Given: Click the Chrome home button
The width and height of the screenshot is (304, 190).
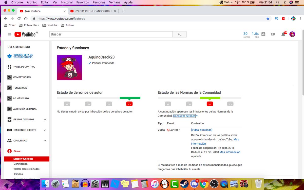Looking at the screenshot, I should tap(26, 18).
